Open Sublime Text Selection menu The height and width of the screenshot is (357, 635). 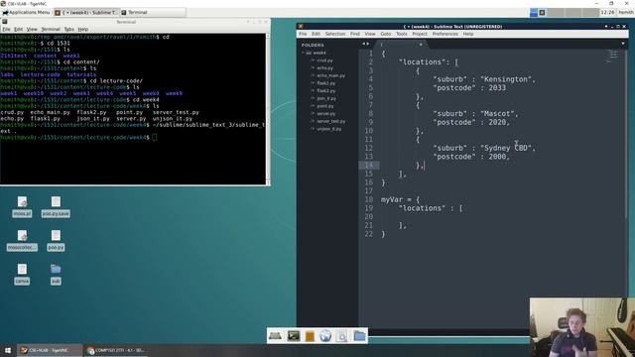[335, 34]
